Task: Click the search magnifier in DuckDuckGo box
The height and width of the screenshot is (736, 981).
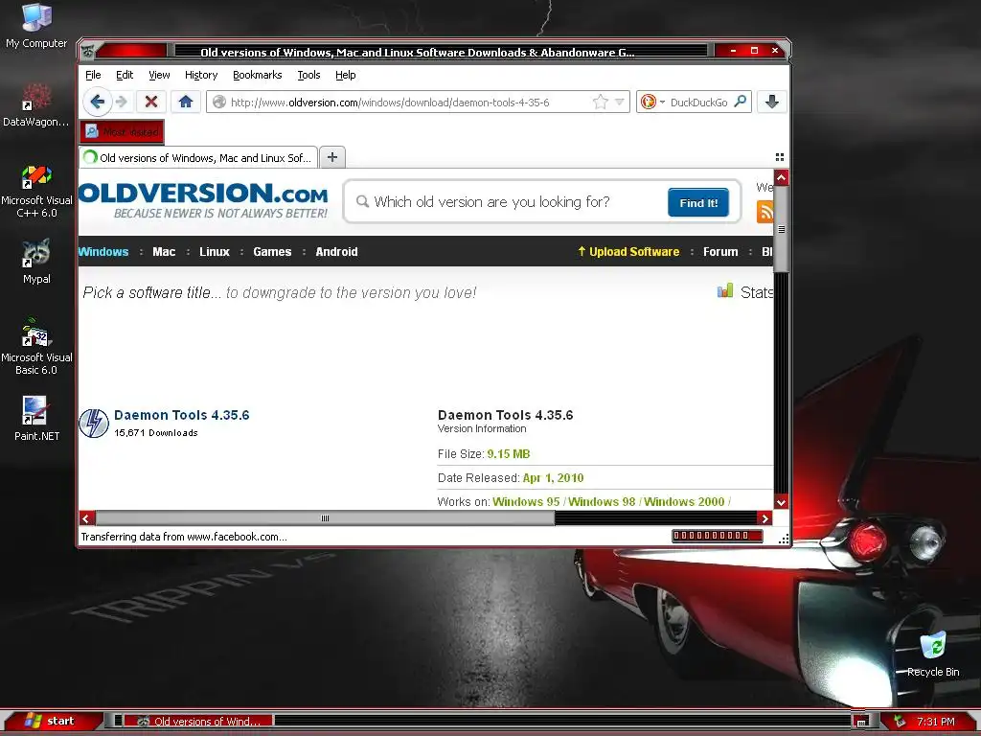Action: (741, 101)
